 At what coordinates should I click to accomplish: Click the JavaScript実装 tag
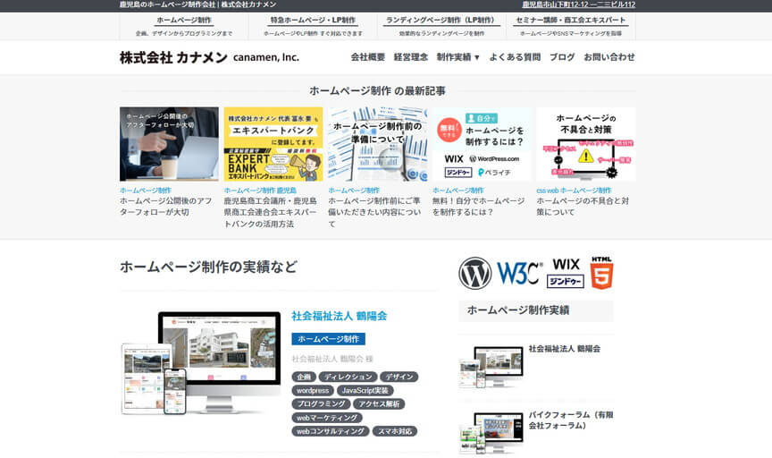pyautogui.click(x=365, y=390)
